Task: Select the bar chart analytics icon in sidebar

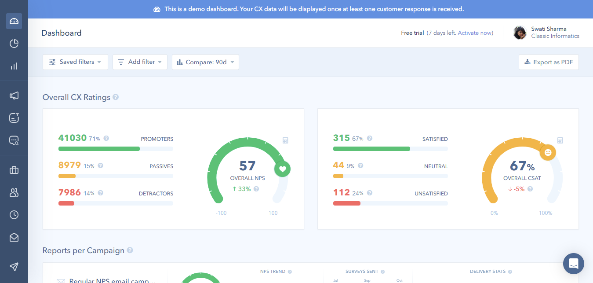Action: 14,66
